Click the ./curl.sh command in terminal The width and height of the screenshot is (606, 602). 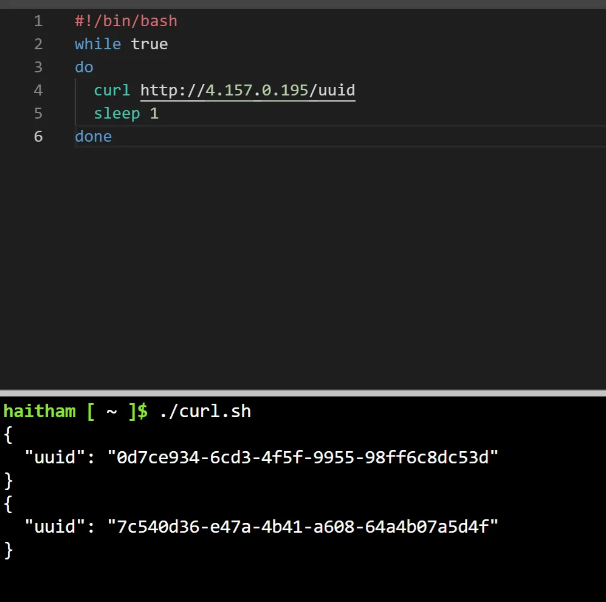pos(205,412)
